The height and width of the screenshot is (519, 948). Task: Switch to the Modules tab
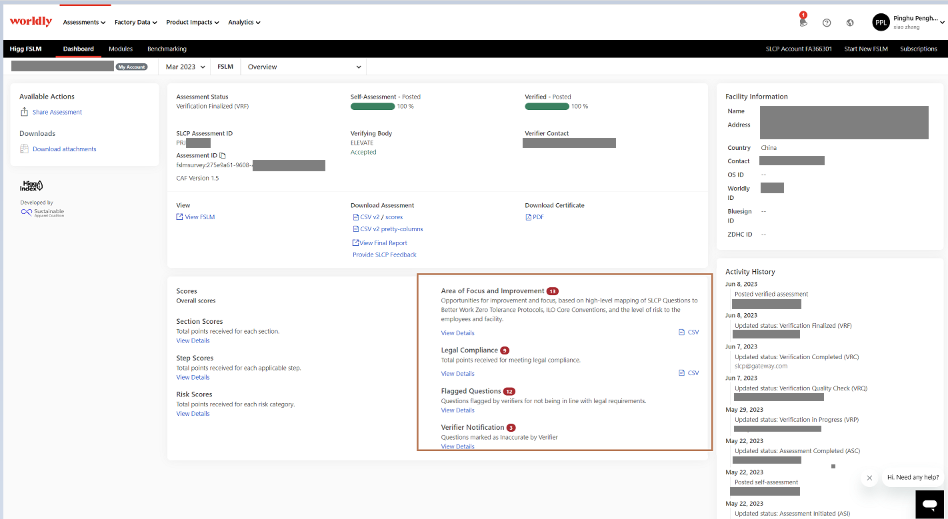click(121, 49)
